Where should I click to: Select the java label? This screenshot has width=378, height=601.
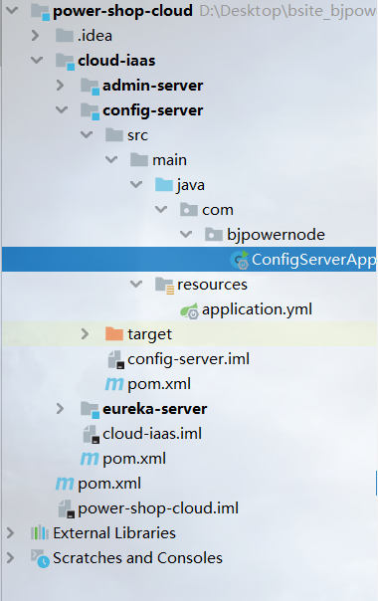click(x=191, y=185)
